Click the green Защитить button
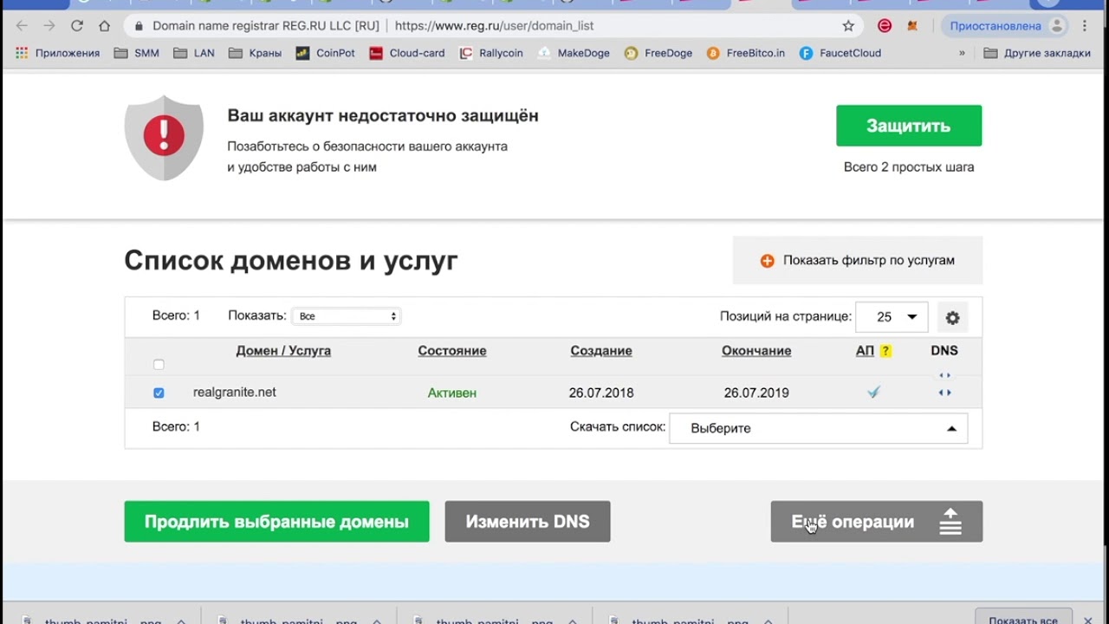 point(909,126)
